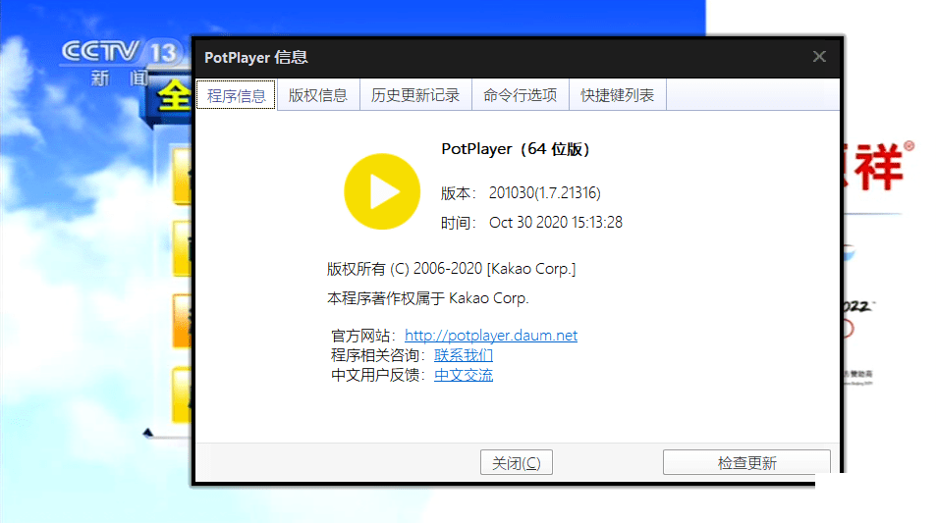Click the yellow PotPlayer play logo
Image resolution: width=936 pixels, height=523 pixels.
coord(382,191)
